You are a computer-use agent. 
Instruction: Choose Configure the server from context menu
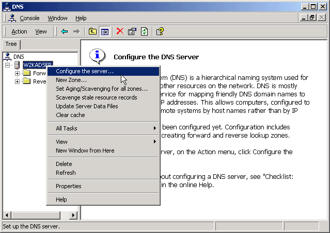pyautogui.click(x=85, y=71)
